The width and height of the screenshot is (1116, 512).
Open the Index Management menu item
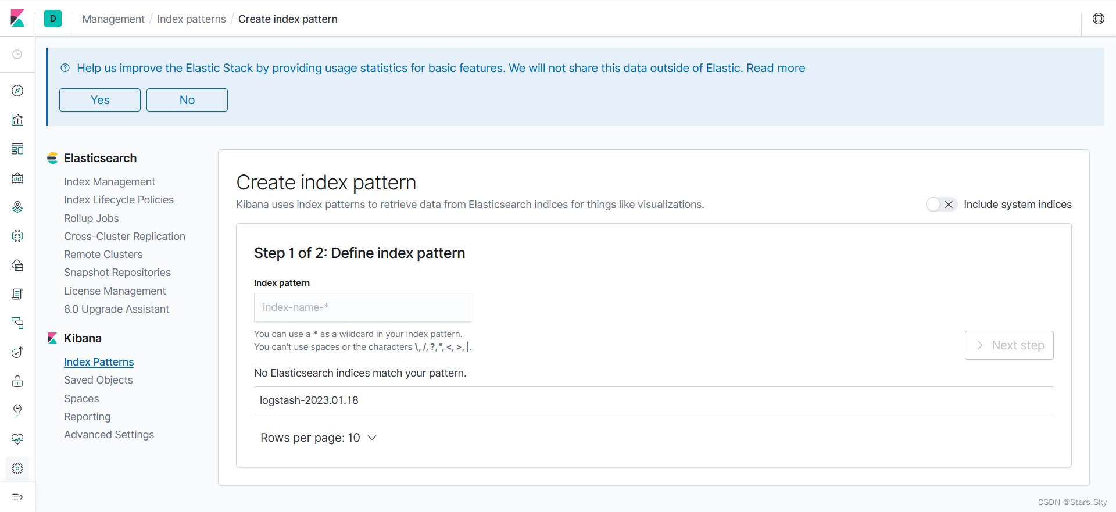click(109, 182)
